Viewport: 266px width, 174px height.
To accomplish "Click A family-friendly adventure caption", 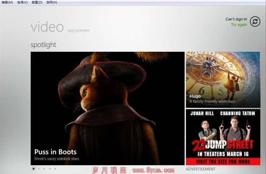I will [212, 101].
